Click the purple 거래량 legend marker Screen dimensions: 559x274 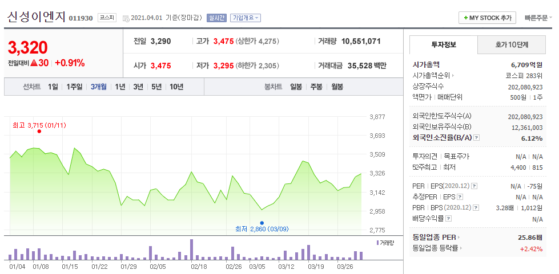pos(378,242)
